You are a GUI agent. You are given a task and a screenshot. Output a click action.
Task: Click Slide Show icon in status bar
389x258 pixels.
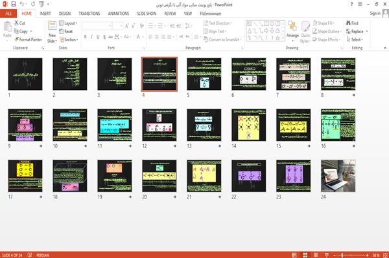click(x=327, y=255)
